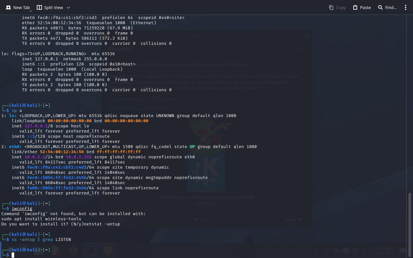
Task: Open the three-dot hamburger menu
Action: click(406, 7)
